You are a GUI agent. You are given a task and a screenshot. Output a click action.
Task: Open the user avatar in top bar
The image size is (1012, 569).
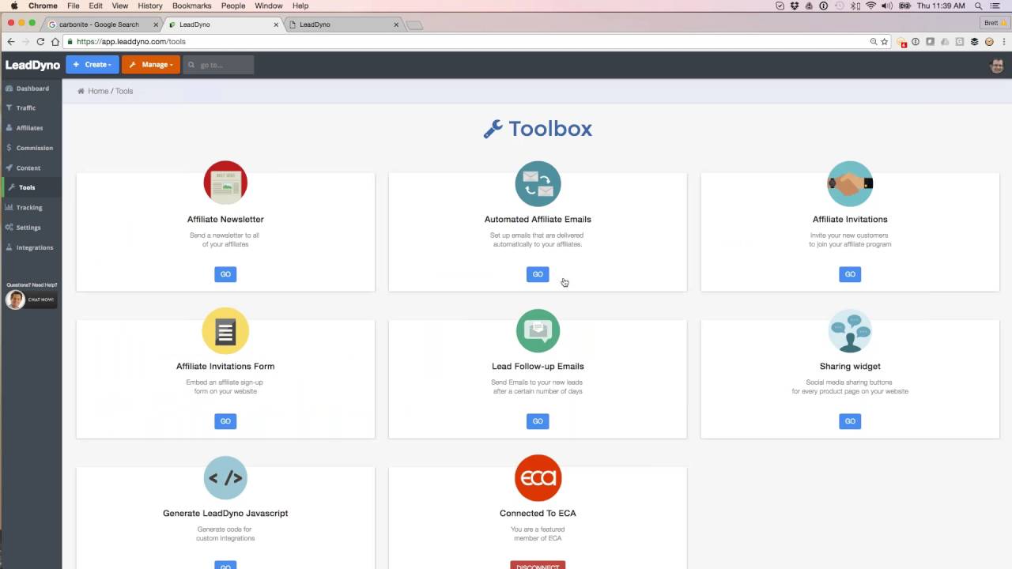click(x=996, y=65)
